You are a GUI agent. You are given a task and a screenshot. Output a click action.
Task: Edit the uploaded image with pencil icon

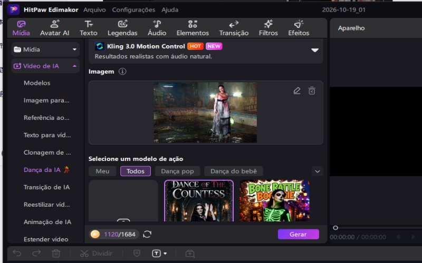point(296,90)
